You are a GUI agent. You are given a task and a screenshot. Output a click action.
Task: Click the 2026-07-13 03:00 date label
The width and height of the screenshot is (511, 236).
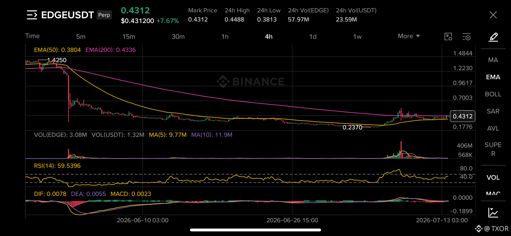point(442,220)
